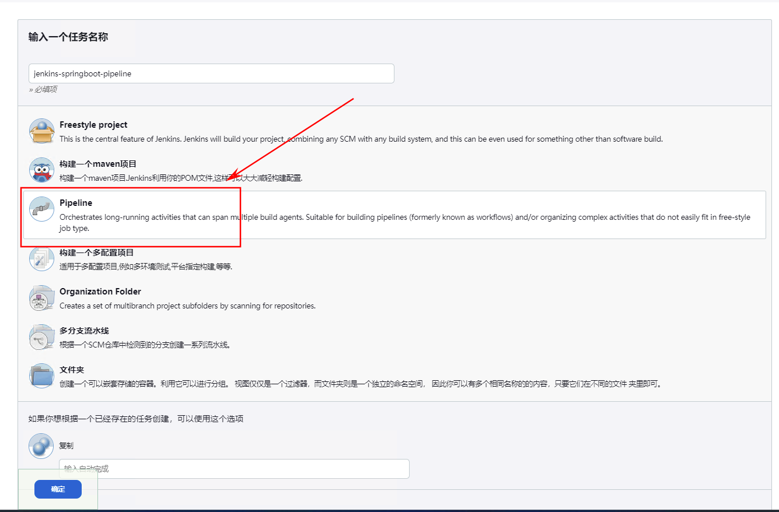Click the text about copying an existing task
Image resolution: width=779 pixels, height=512 pixels.
click(136, 419)
